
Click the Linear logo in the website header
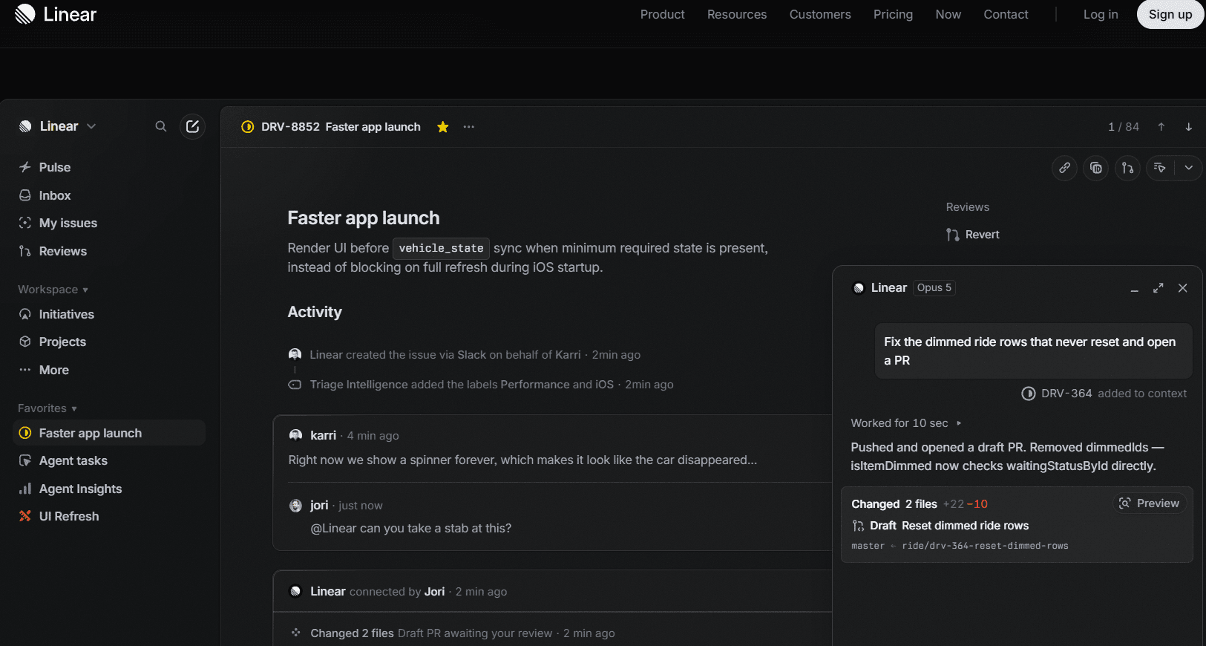56,14
